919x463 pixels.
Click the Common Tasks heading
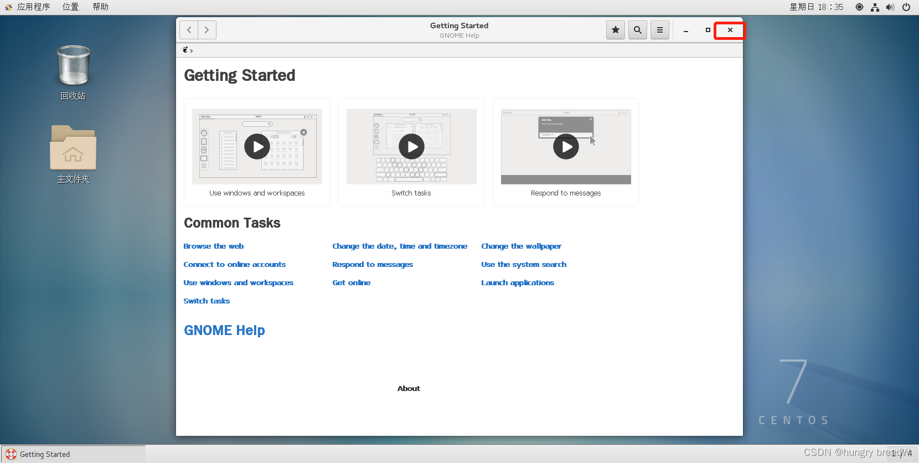click(232, 223)
